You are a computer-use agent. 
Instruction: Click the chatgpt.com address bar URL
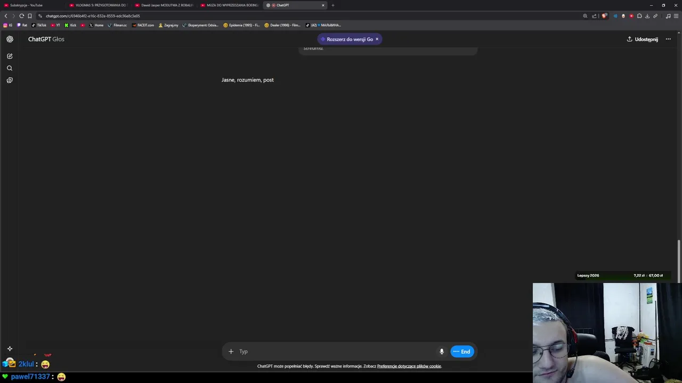click(x=93, y=16)
